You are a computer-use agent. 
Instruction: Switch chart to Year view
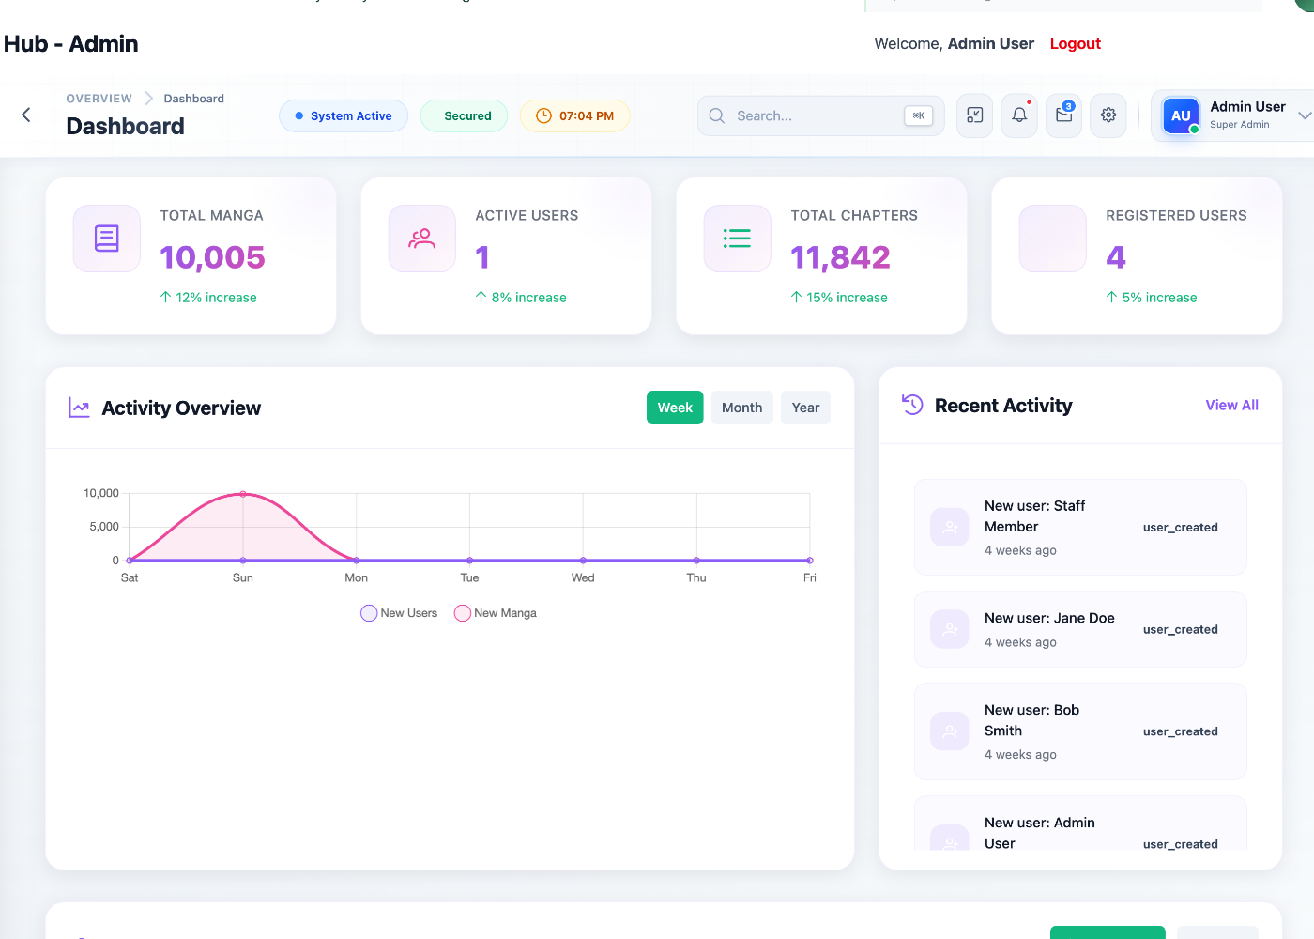[806, 408]
